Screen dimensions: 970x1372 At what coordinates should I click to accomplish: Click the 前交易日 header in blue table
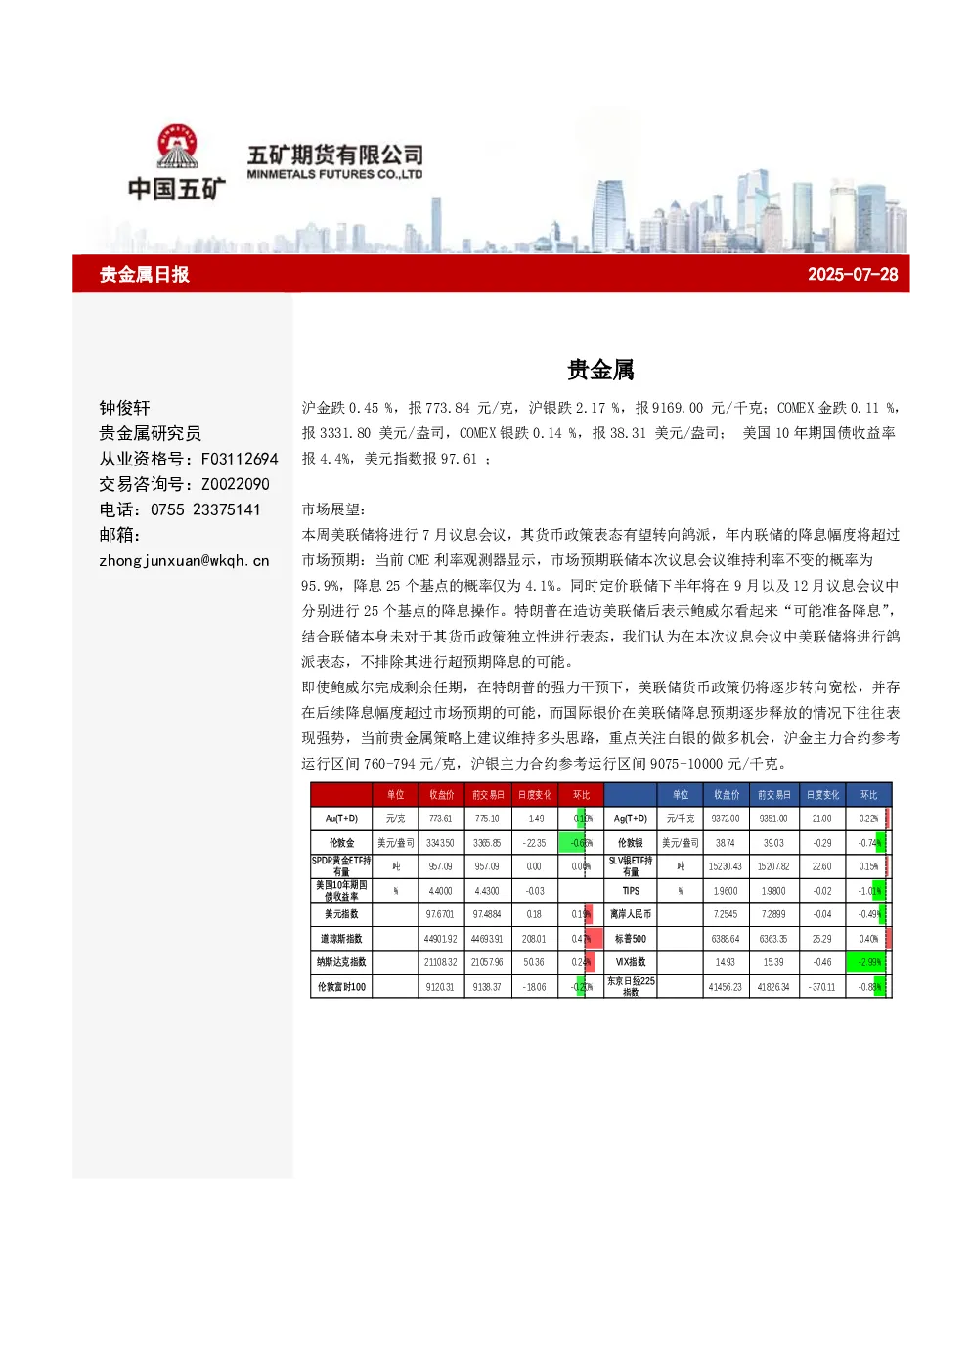pyautogui.click(x=772, y=794)
